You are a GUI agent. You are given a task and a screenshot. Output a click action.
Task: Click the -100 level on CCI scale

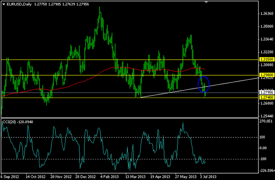pos(263,159)
